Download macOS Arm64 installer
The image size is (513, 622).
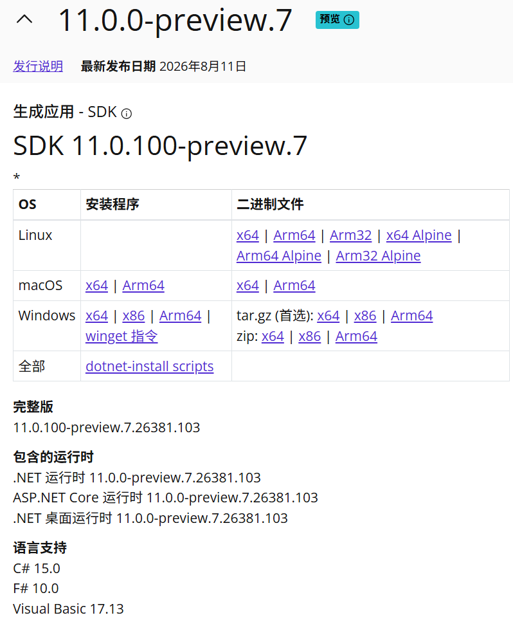coord(143,286)
